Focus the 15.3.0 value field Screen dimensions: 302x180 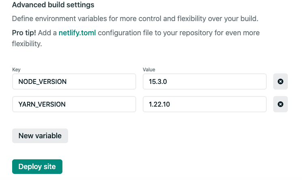(x=205, y=81)
